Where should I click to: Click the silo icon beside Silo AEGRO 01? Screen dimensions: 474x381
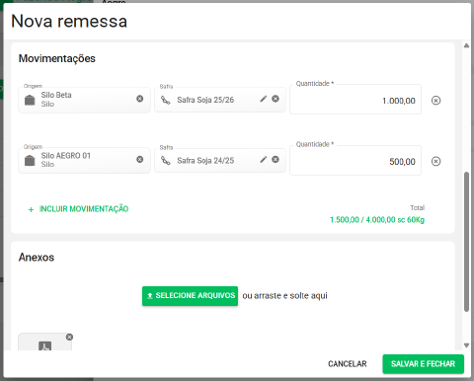tap(30, 160)
